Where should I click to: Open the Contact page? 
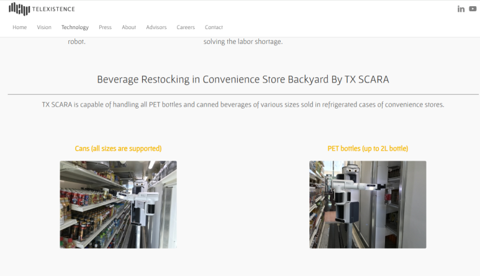(214, 27)
